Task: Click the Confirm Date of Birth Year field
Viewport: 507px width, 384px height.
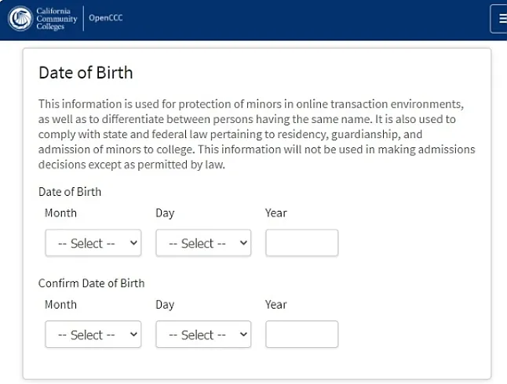Action: click(302, 335)
